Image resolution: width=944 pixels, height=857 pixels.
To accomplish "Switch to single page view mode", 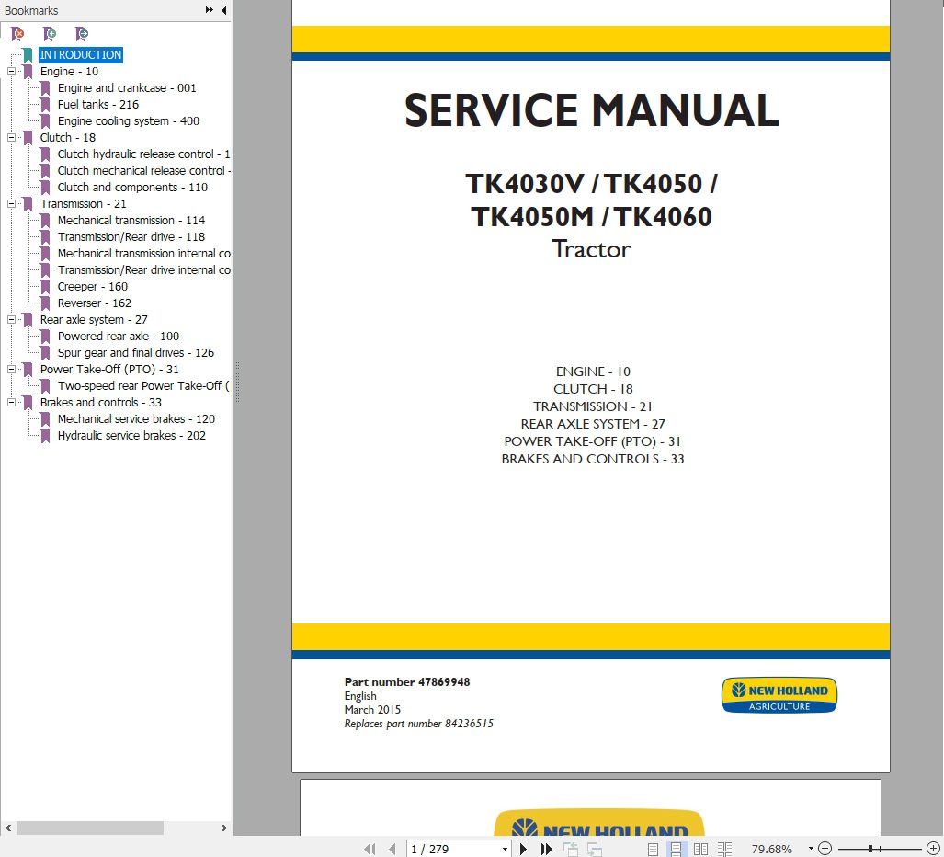I will click(x=653, y=848).
